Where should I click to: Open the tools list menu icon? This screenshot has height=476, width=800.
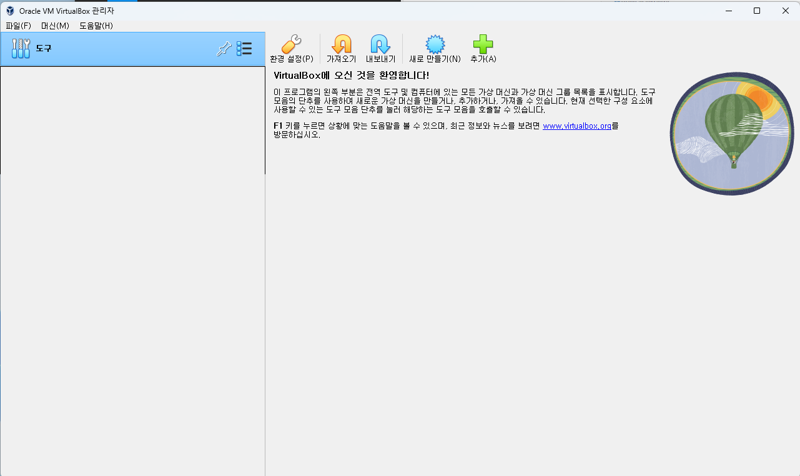pyautogui.click(x=244, y=49)
